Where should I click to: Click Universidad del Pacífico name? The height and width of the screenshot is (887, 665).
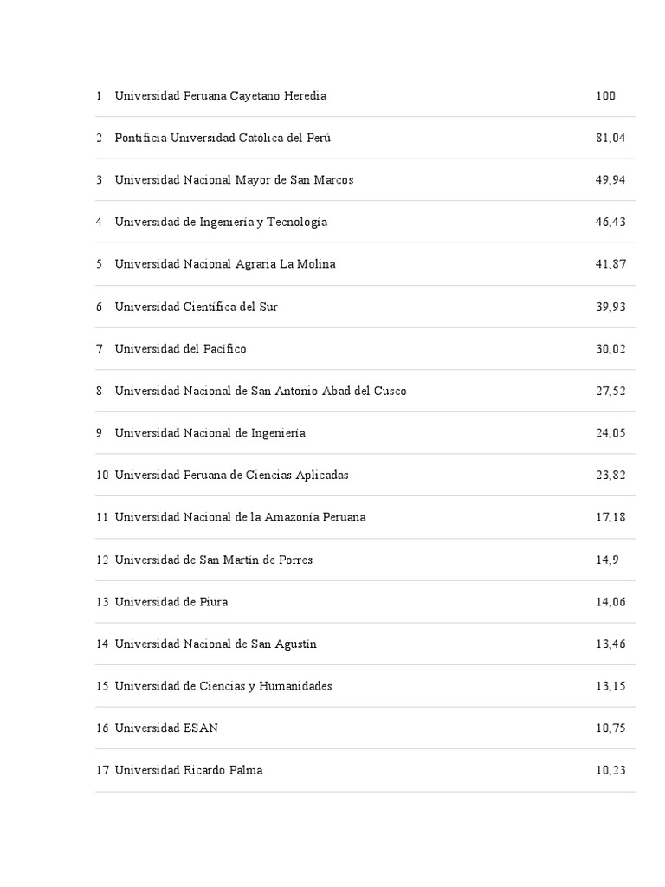pos(180,348)
